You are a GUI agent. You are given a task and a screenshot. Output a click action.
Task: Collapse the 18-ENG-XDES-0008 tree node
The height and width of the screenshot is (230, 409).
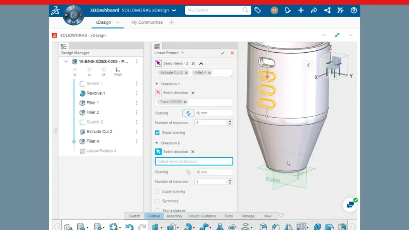point(66,61)
